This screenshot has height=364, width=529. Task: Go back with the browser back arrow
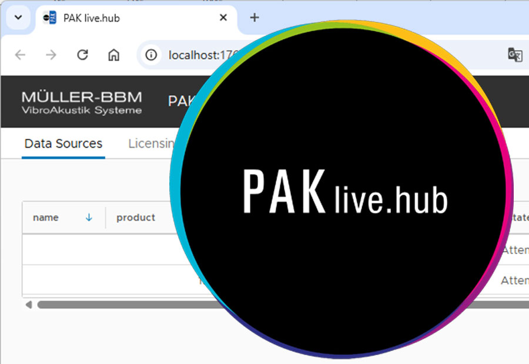(x=21, y=55)
